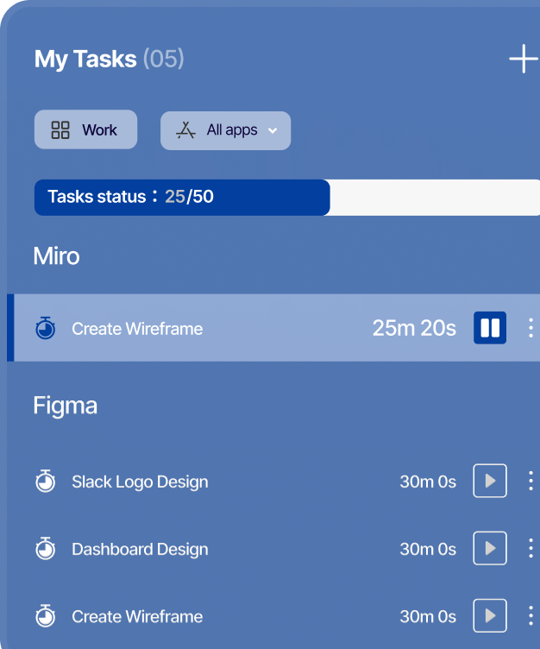Start the Slack Logo Design timer

(490, 482)
